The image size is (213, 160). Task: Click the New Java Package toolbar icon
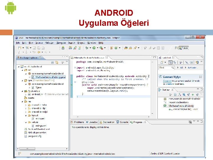tap(112, 48)
